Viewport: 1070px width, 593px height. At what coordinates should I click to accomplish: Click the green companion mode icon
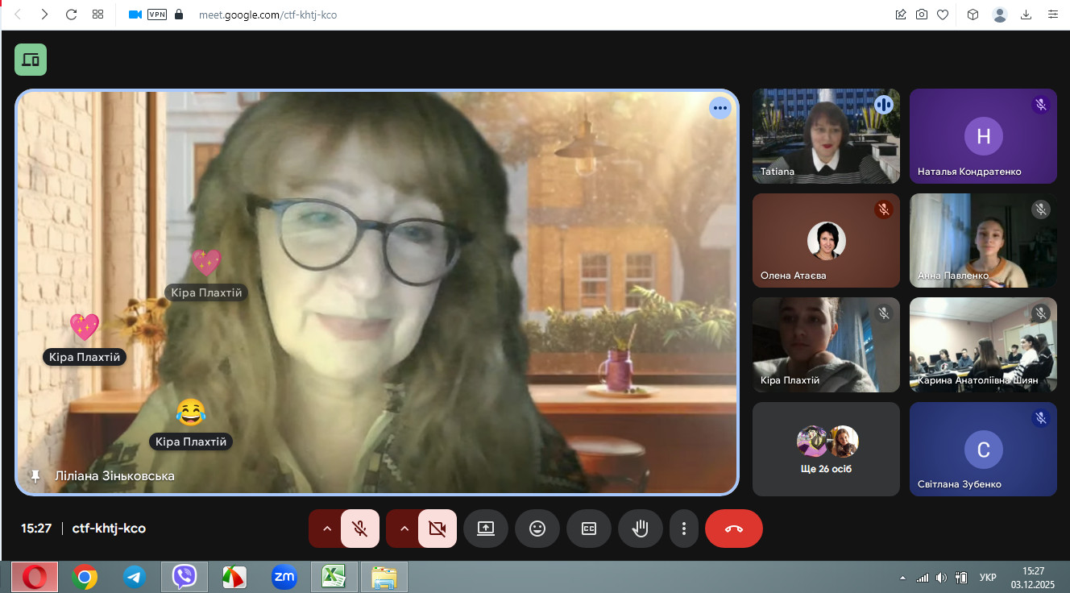click(x=31, y=60)
